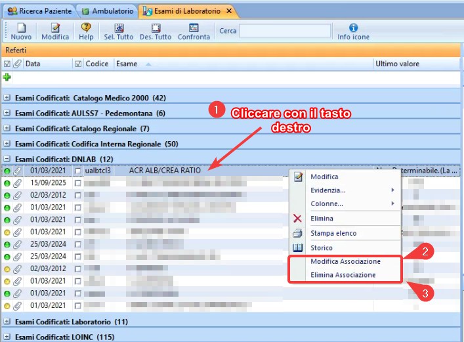The image size is (464, 342).
Task: Click book icon beside Storico
Action: point(297,247)
